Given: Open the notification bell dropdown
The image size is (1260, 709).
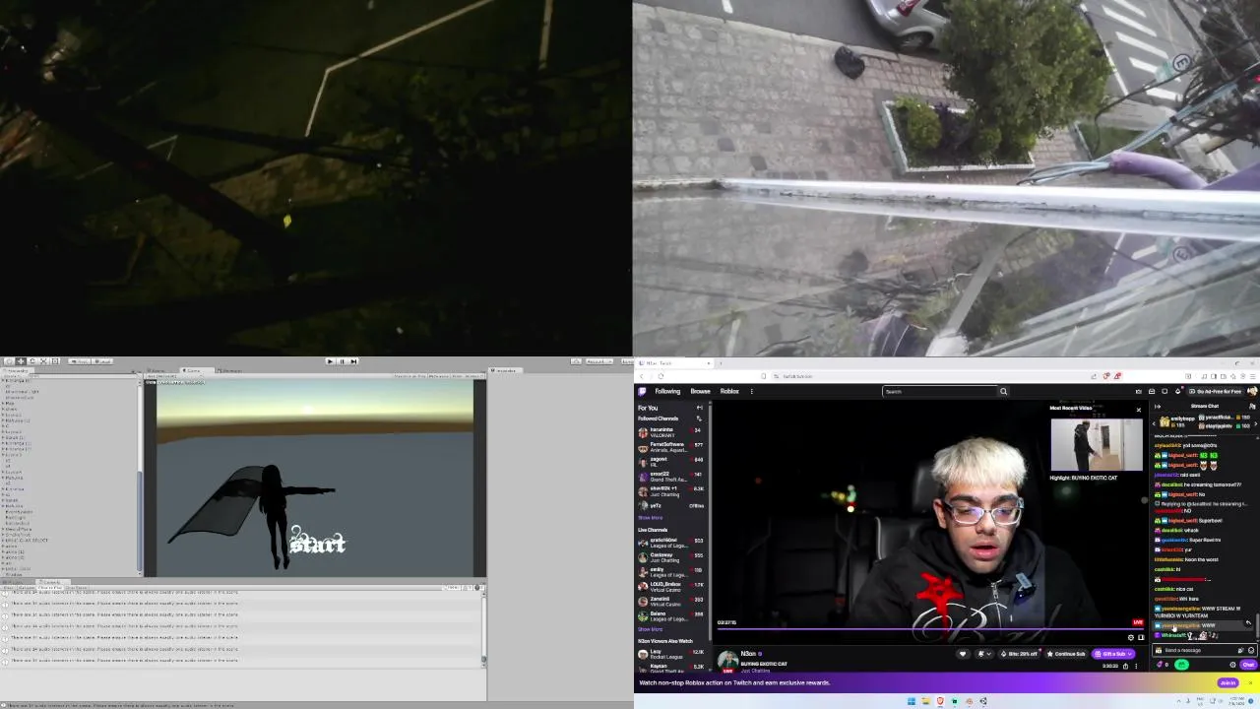Looking at the screenshot, I should [x=984, y=654].
